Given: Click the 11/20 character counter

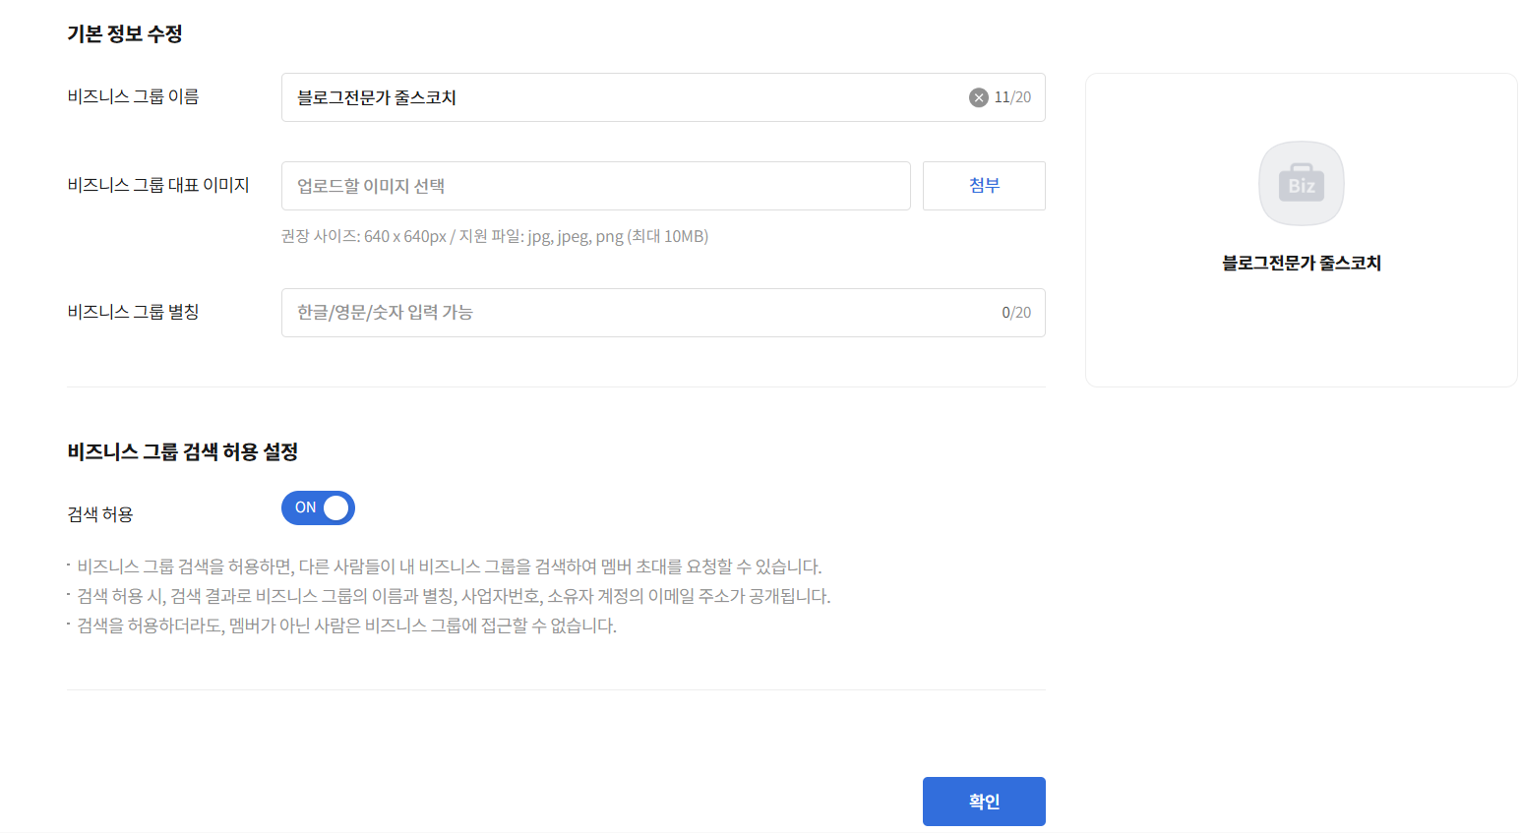Looking at the screenshot, I should 1012,97.
